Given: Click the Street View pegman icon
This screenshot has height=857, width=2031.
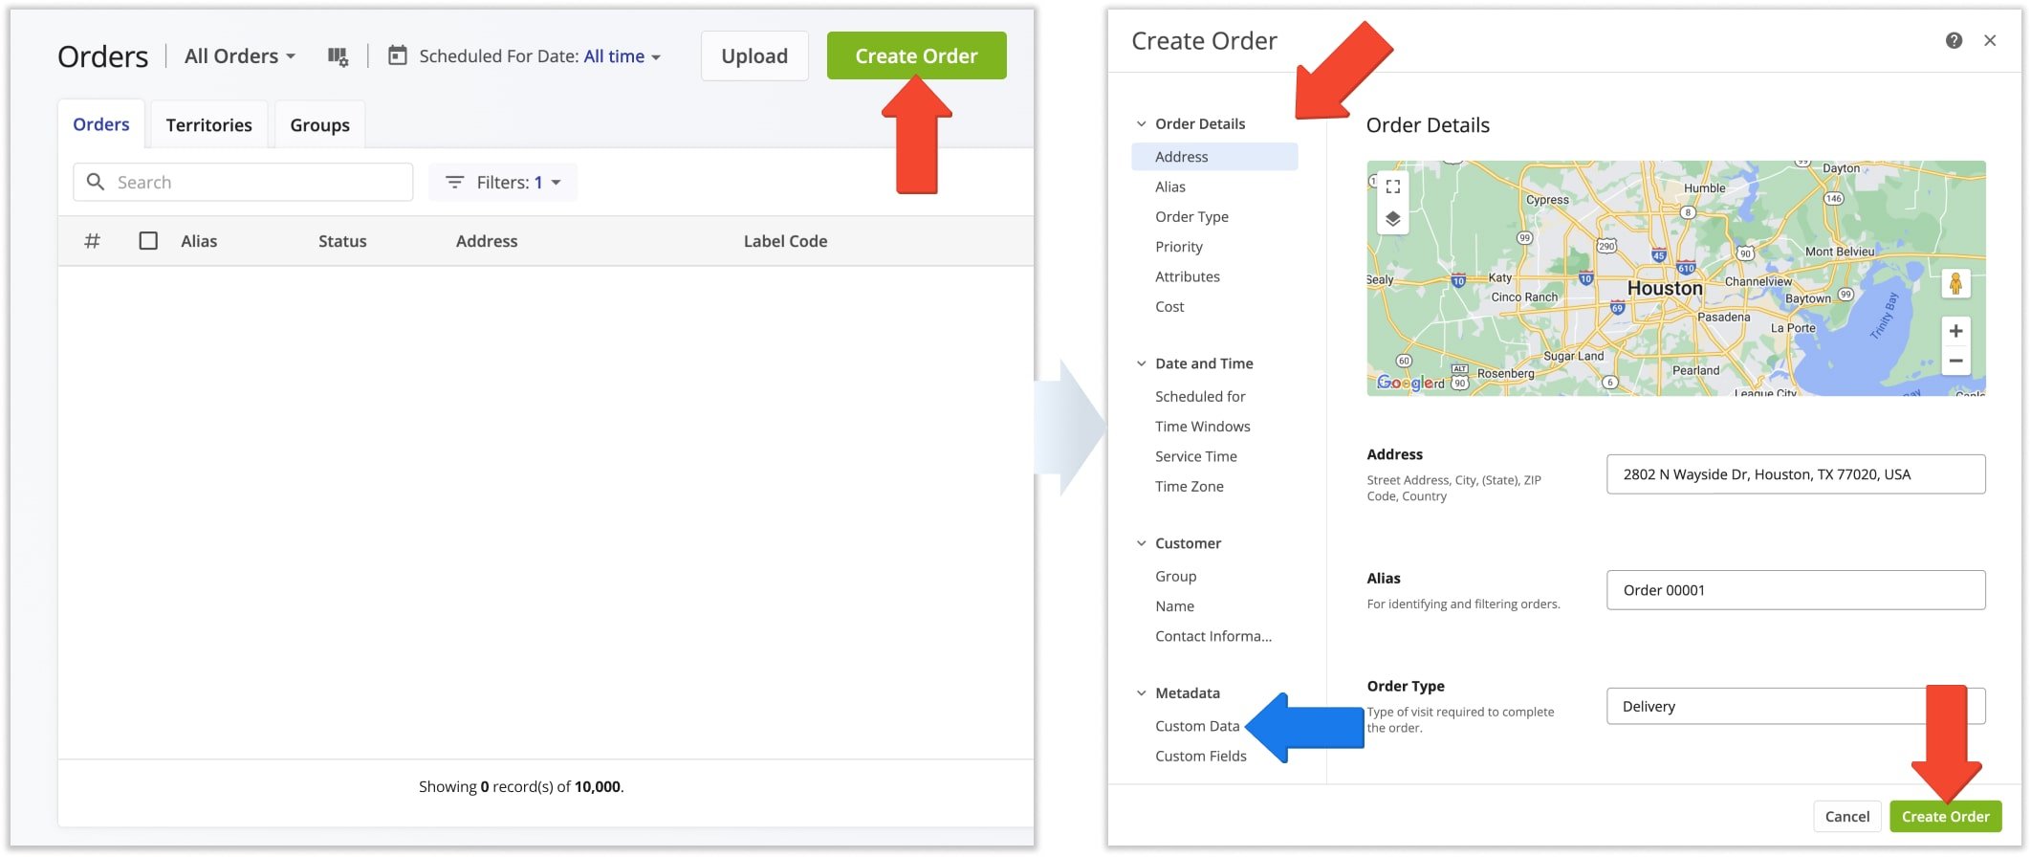Looking at the screenshot, I should (1955, 283).
